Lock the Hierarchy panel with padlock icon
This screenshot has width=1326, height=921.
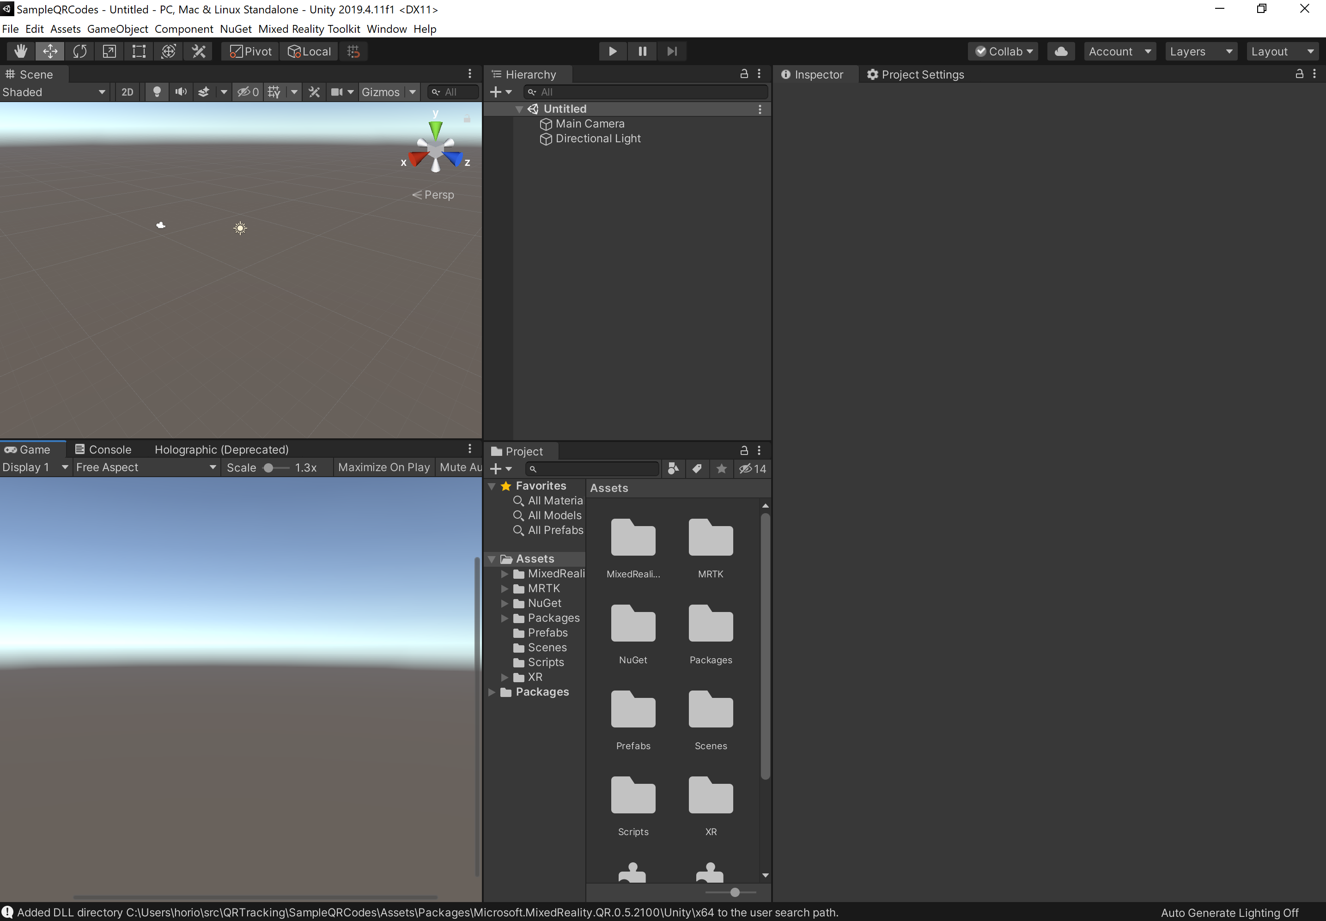(x=744, y=74)
